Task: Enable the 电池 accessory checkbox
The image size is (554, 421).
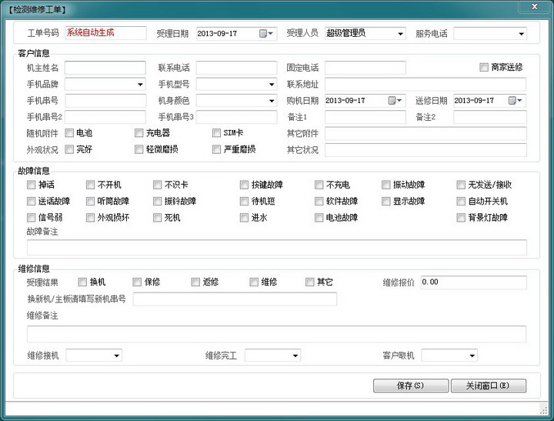Action: click(x=70, y=133)
